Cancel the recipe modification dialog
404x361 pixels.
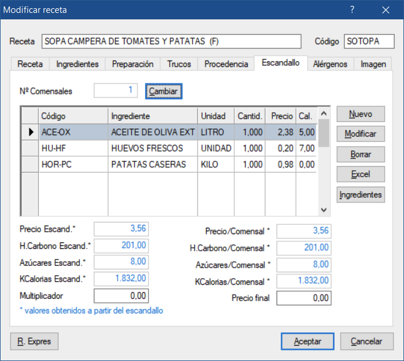[x=367, y=341]
